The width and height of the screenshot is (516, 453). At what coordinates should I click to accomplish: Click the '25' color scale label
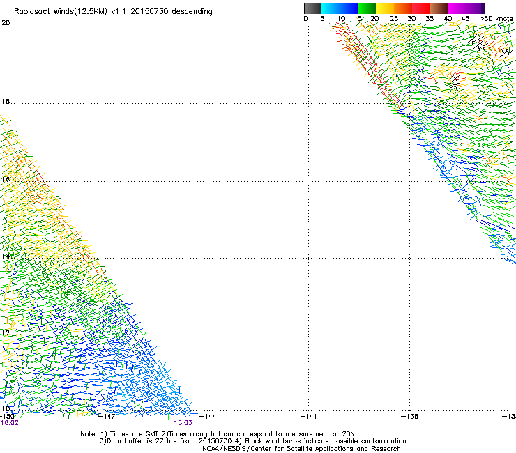pyautogui.click(x=394, y=19)
